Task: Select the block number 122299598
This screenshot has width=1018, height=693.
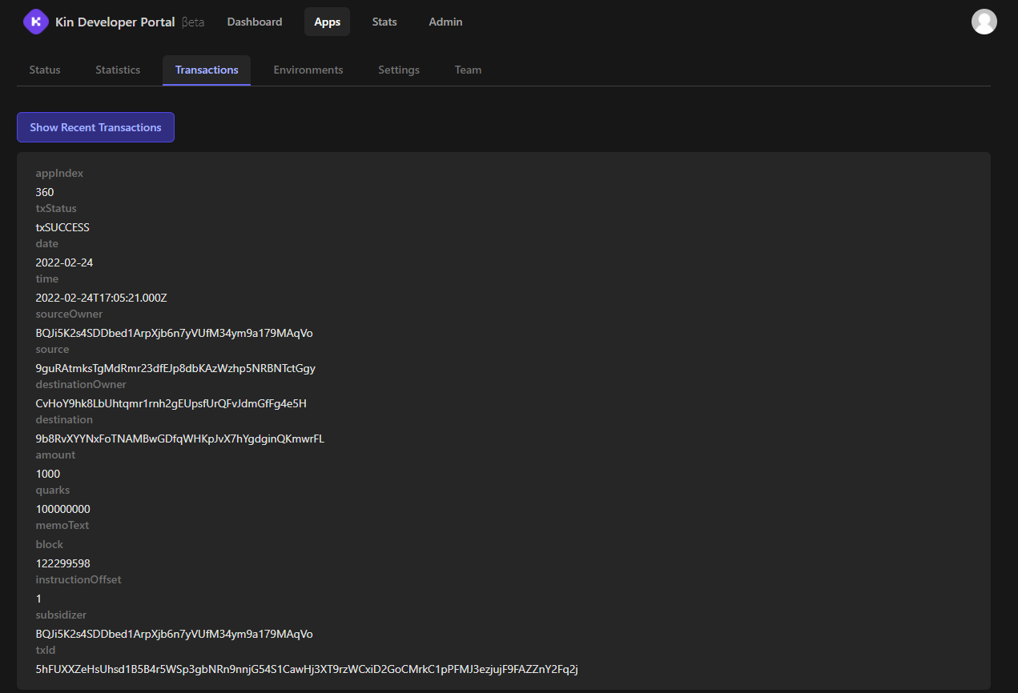Action: (62, 563)
